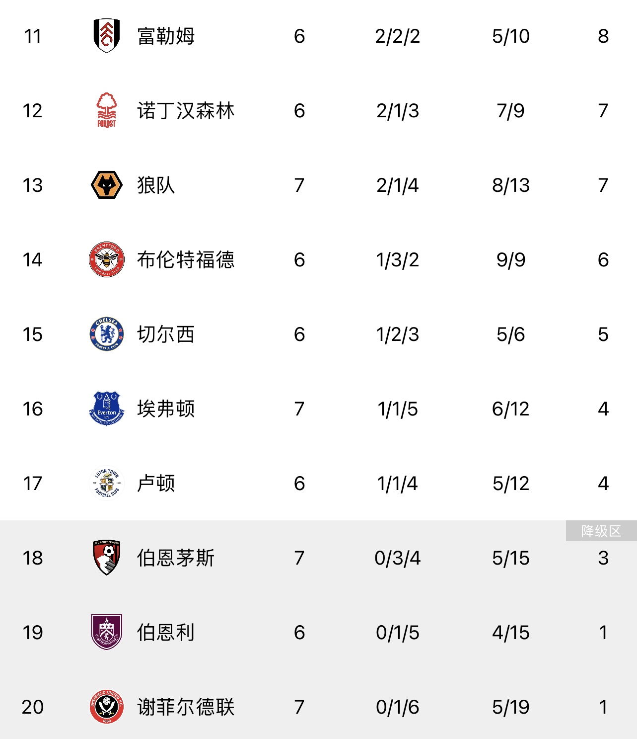Tap the Luton Town crest

tap(107, 483)
